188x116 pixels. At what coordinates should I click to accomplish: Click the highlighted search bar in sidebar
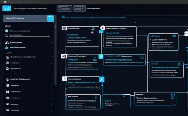pyautogui.click(x=25, y=18)
